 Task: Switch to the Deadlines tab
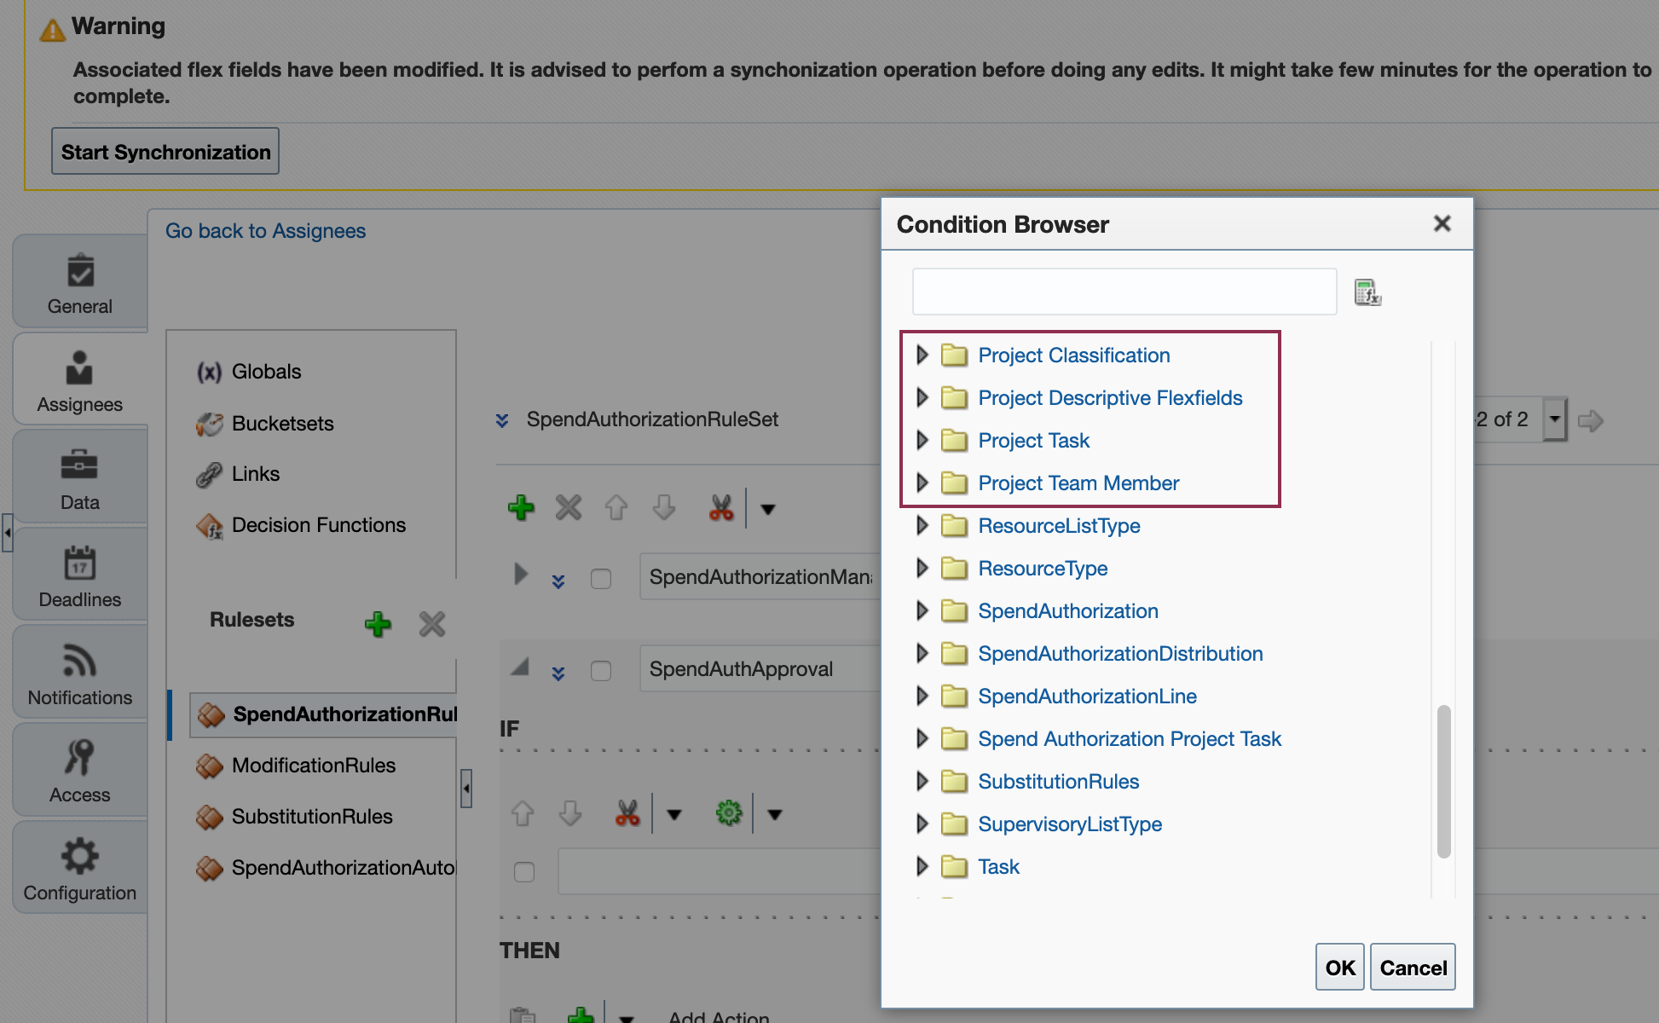click(80, 576)
